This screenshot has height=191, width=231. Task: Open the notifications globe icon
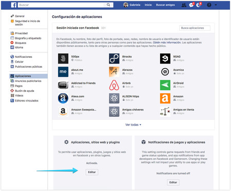pyautogui.click(x=199, y=5)
